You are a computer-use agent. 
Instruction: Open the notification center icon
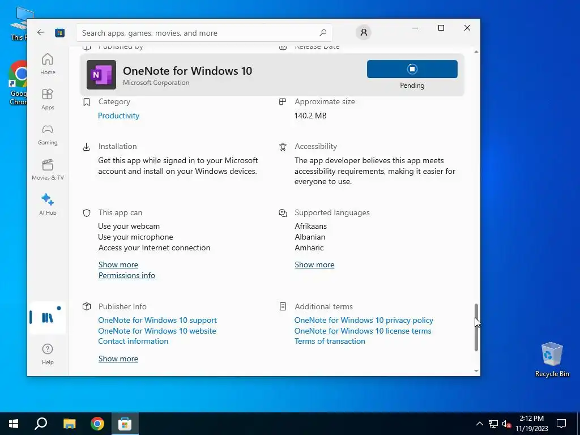click(561, 424)
